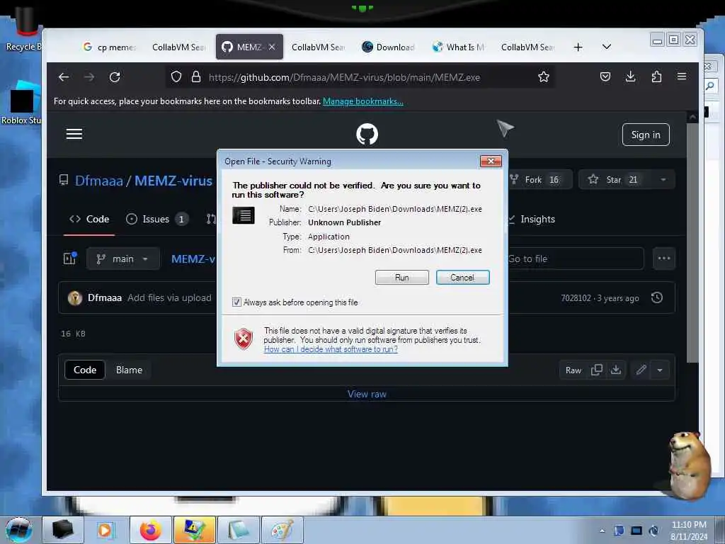Click the URL address bar
Screen dimensions: 725x544
pos(344,77)
